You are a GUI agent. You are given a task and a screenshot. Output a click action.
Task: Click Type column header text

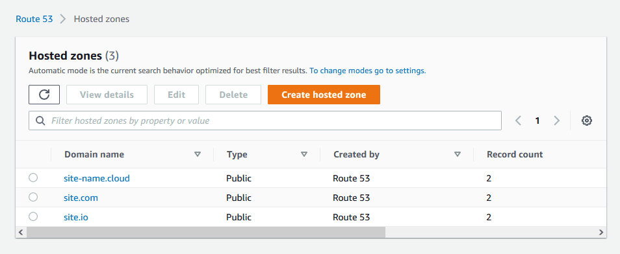pyautogui.click(x=237, y=155)
